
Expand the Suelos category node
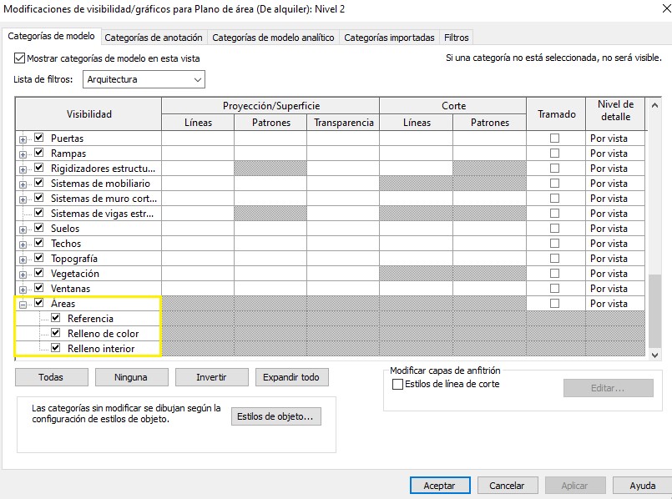(x=23, y=229)
